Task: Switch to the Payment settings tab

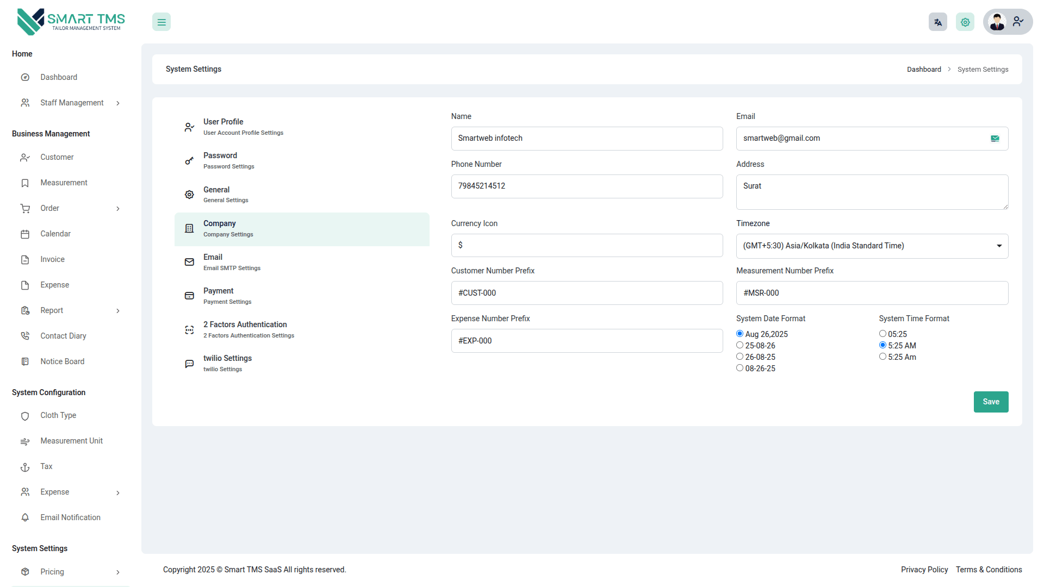Action: [227, 296]
